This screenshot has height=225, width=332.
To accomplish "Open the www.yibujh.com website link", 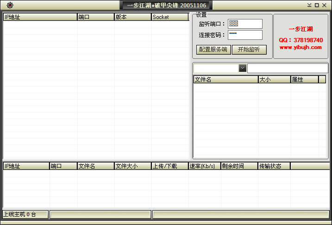I will (301, 47).
